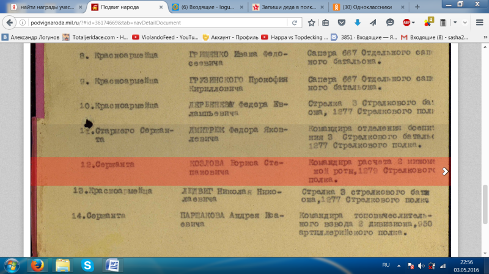This screenshot has height=274, width=489.
Task: Click the Adblock Plus toolbar icon
Action: [405, 23]
